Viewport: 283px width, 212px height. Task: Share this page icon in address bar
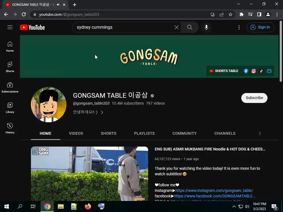point(222,14)
